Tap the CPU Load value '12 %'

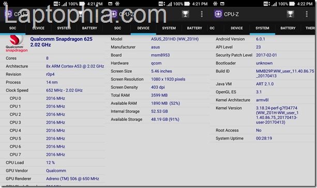click(50, 163)
